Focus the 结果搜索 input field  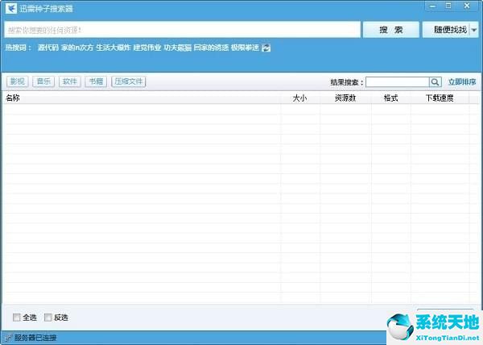click(x=398, y=82)
